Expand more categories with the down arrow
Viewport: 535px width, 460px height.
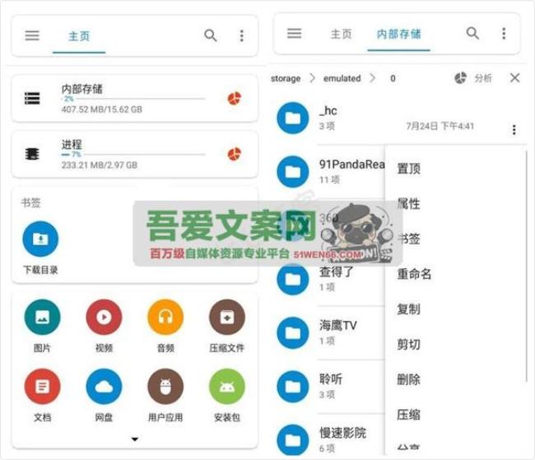coord(135,439)
